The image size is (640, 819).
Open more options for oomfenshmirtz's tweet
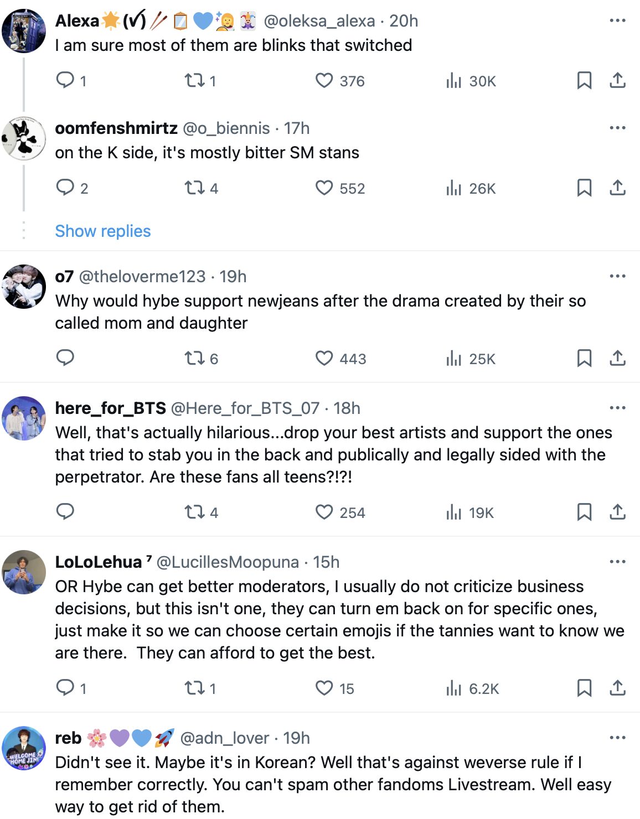pyautogui.click(x=617, y=128)
